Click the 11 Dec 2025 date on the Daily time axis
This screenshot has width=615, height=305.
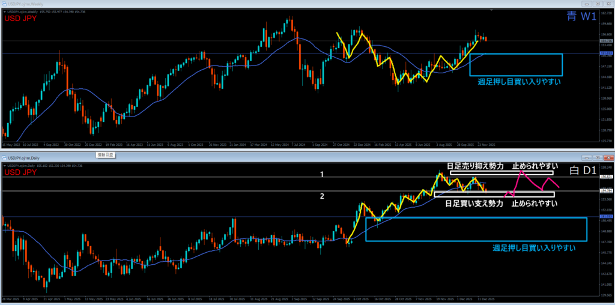click(x=487, y=299)
